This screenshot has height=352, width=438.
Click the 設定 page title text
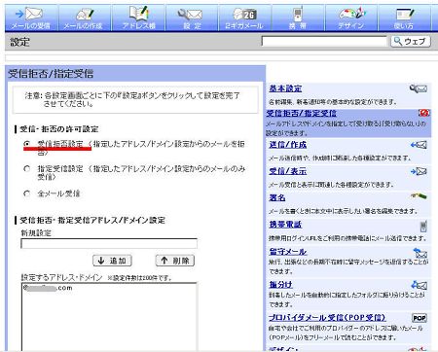click(x=19, y=42)
